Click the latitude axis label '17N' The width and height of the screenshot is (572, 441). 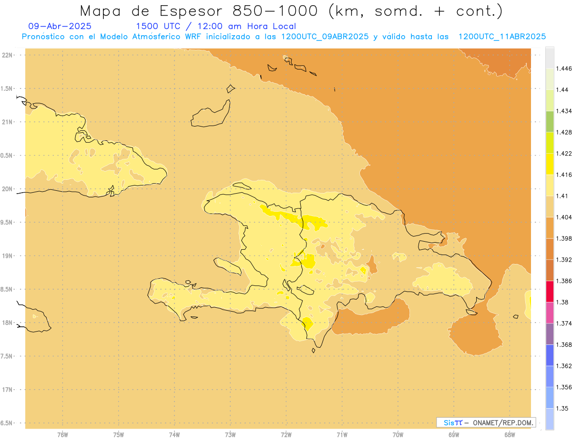click(x=8, y=390)
